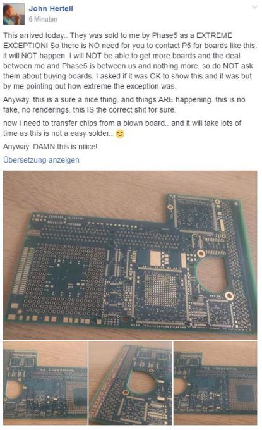The height and width of the screenshot is (430, 262).
Task: Click the 'This arrived today..' paragraph text
Action: (130, 61)
